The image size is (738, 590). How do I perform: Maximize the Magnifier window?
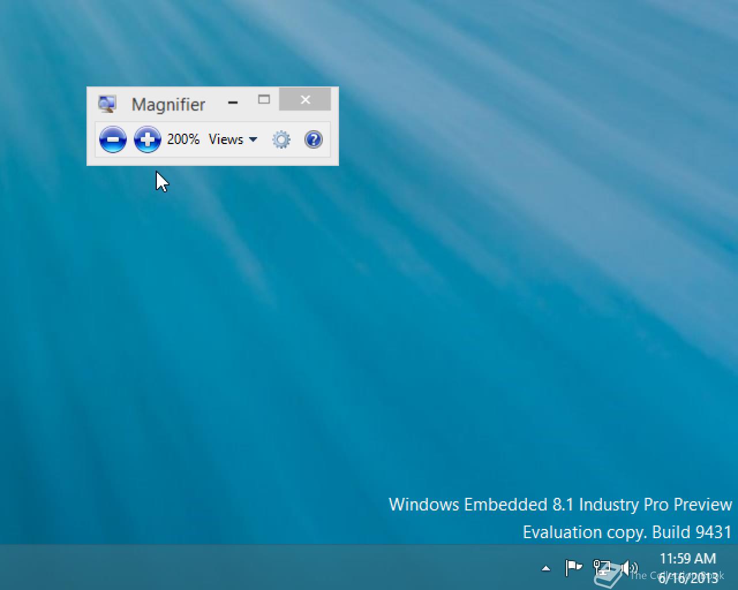(264, 99)
